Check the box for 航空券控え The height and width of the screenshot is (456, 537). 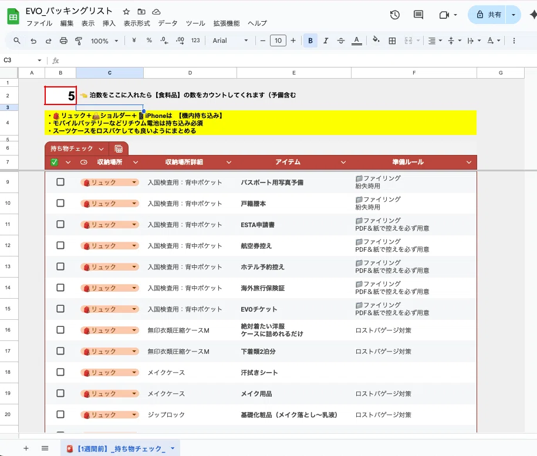[x=60, y=245]
